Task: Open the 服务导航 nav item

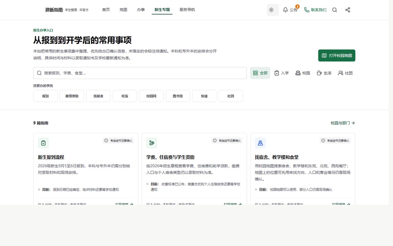Action: 187,10
